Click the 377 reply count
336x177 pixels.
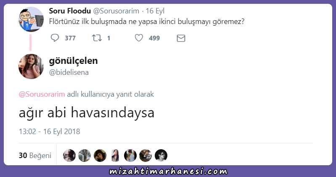click(70, 38)
